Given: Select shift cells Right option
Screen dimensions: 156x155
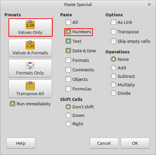Looking at the screenshot, I should [68, 124].
